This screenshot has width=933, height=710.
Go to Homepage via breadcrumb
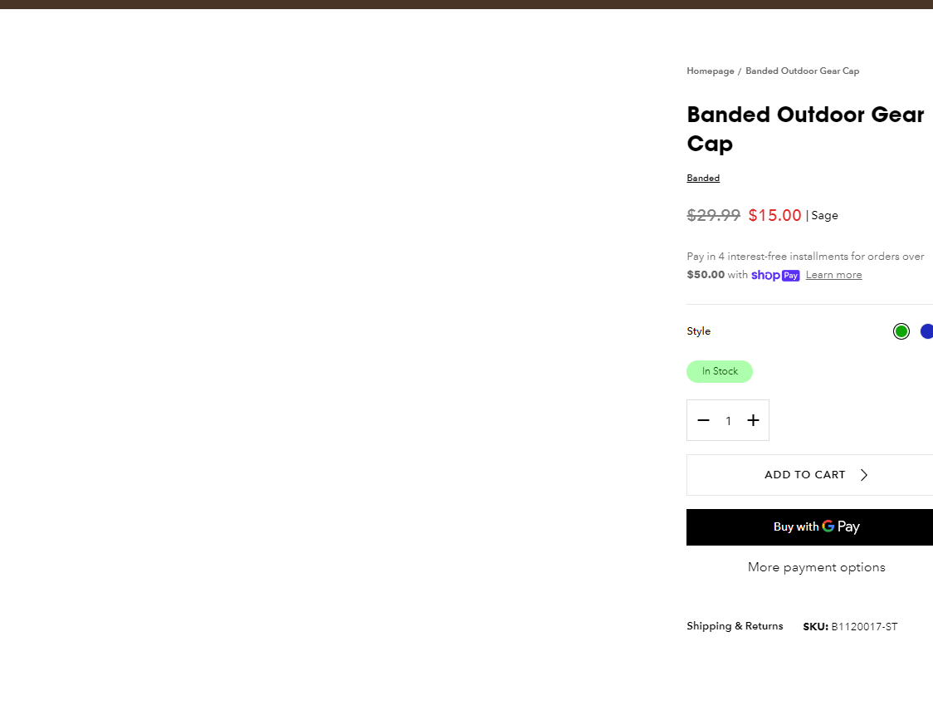tap(711, 71)
